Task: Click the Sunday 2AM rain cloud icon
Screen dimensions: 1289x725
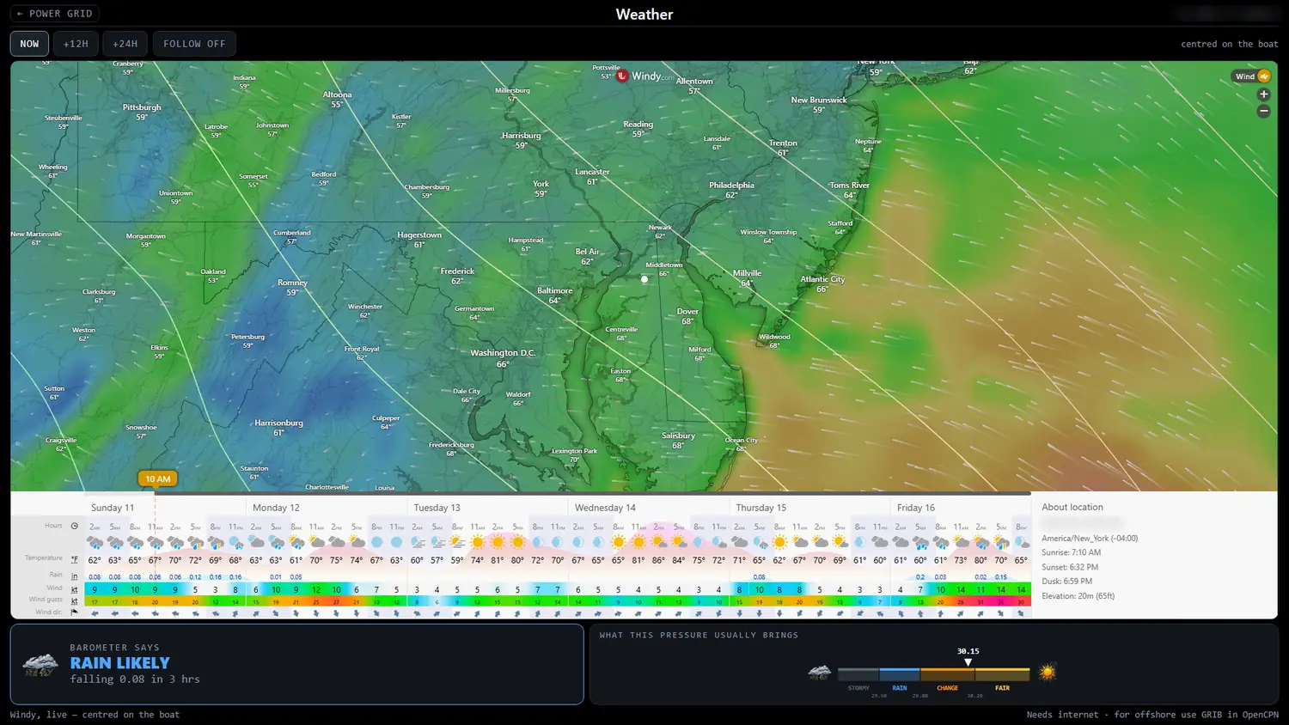Action: click(95, 542)
